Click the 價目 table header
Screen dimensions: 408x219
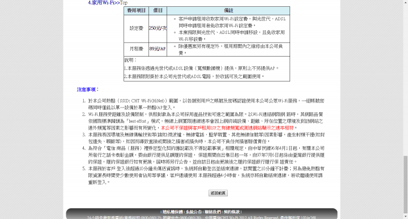[158, 11]
